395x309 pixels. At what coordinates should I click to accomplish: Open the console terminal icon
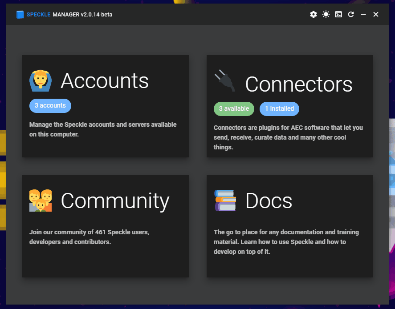pyautogui.click(x=338, y=14)
